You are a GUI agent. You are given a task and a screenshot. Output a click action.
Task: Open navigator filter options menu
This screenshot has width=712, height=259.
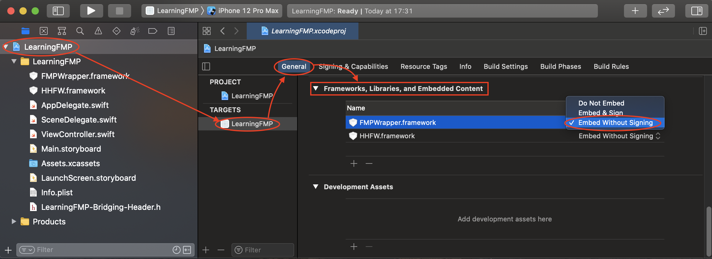coord(27,250)
